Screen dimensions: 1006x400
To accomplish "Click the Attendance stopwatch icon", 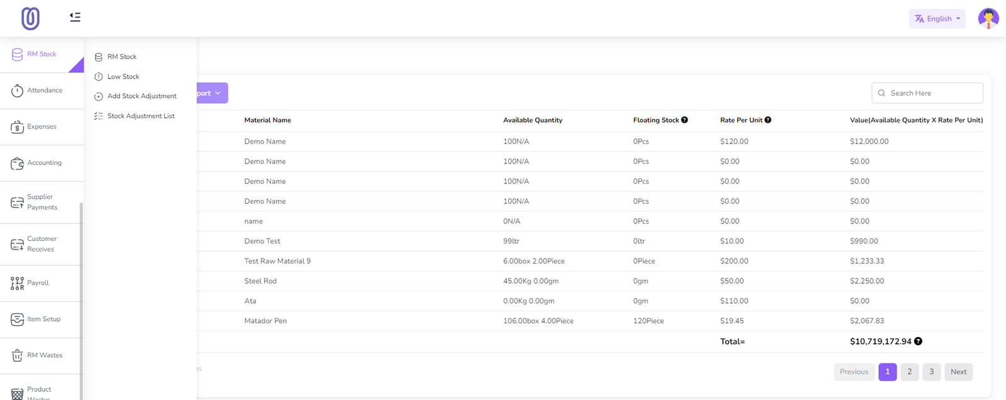I will 17,91.
